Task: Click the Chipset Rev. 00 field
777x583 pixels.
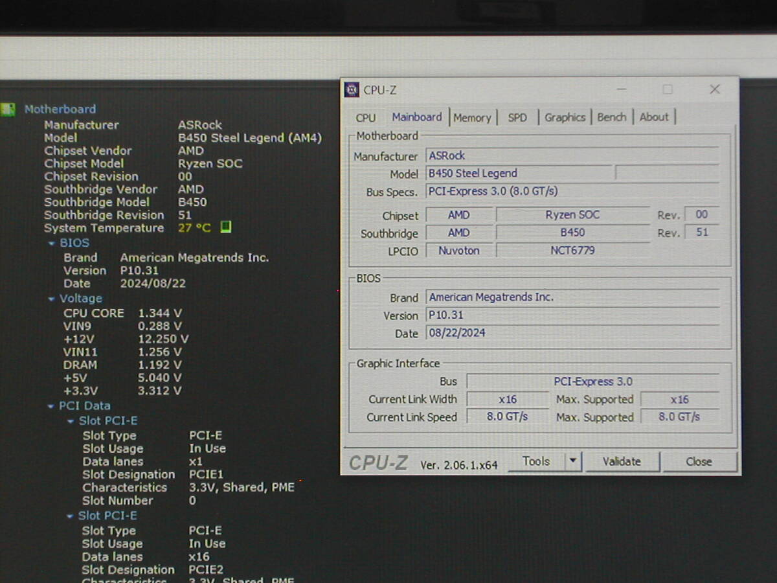Action: [x=702, y=214]
